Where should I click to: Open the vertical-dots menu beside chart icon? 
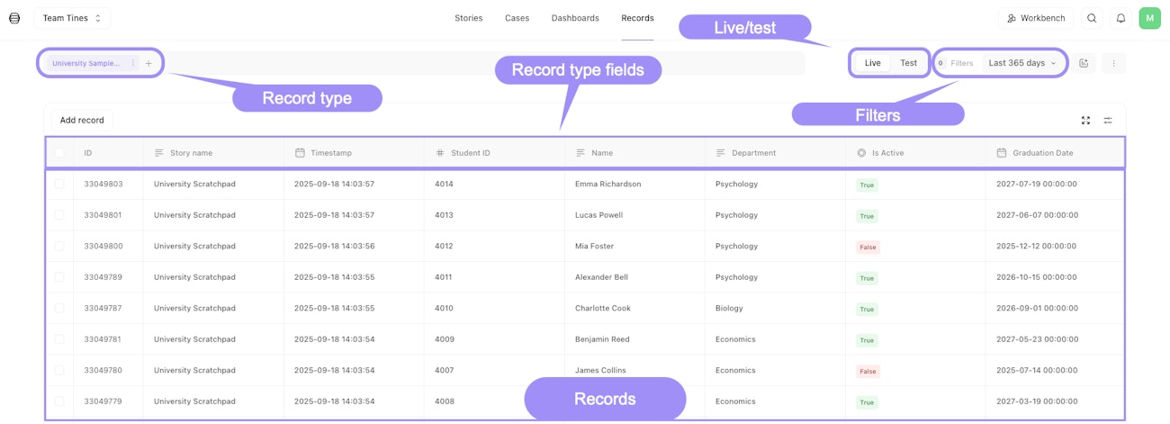coord(1114,63)
